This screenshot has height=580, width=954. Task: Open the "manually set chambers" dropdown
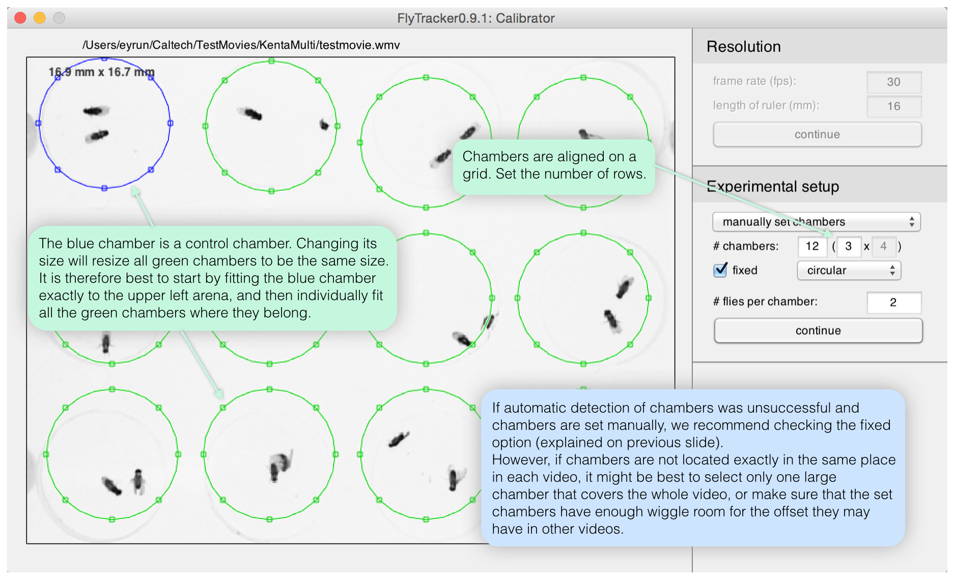[x=816, y=222]
